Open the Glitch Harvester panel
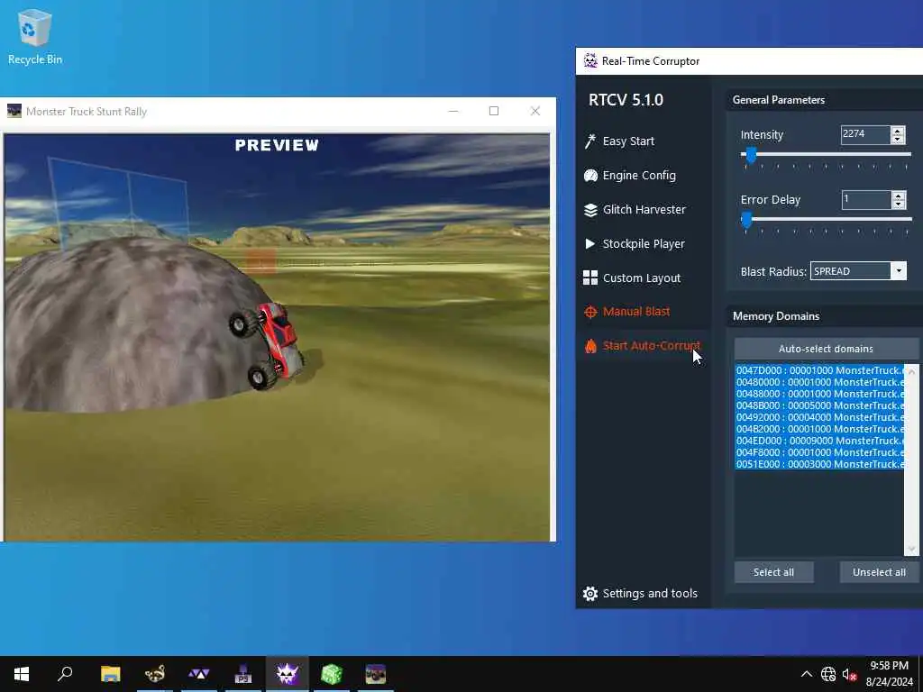The width and height of the screenshot is (923, 692). tap(635, 209)
